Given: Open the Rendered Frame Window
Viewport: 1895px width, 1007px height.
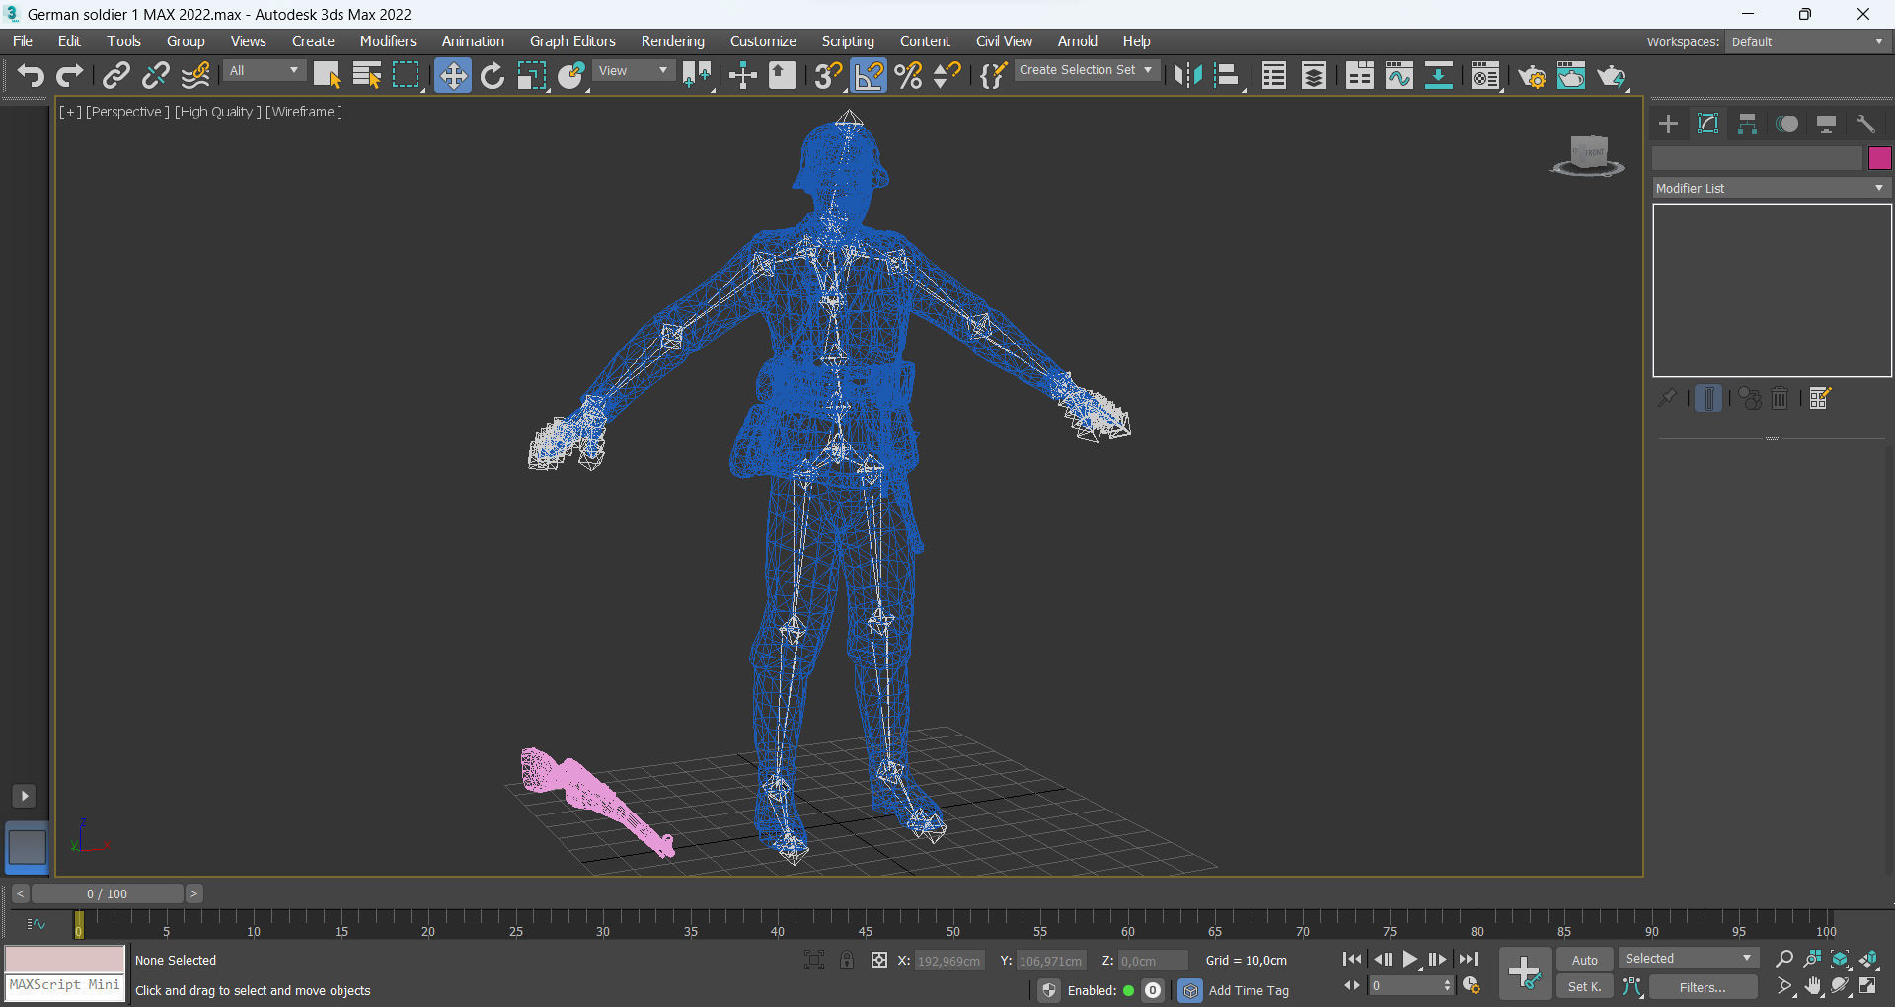Looking at the screenshot, I should 1571,75.
